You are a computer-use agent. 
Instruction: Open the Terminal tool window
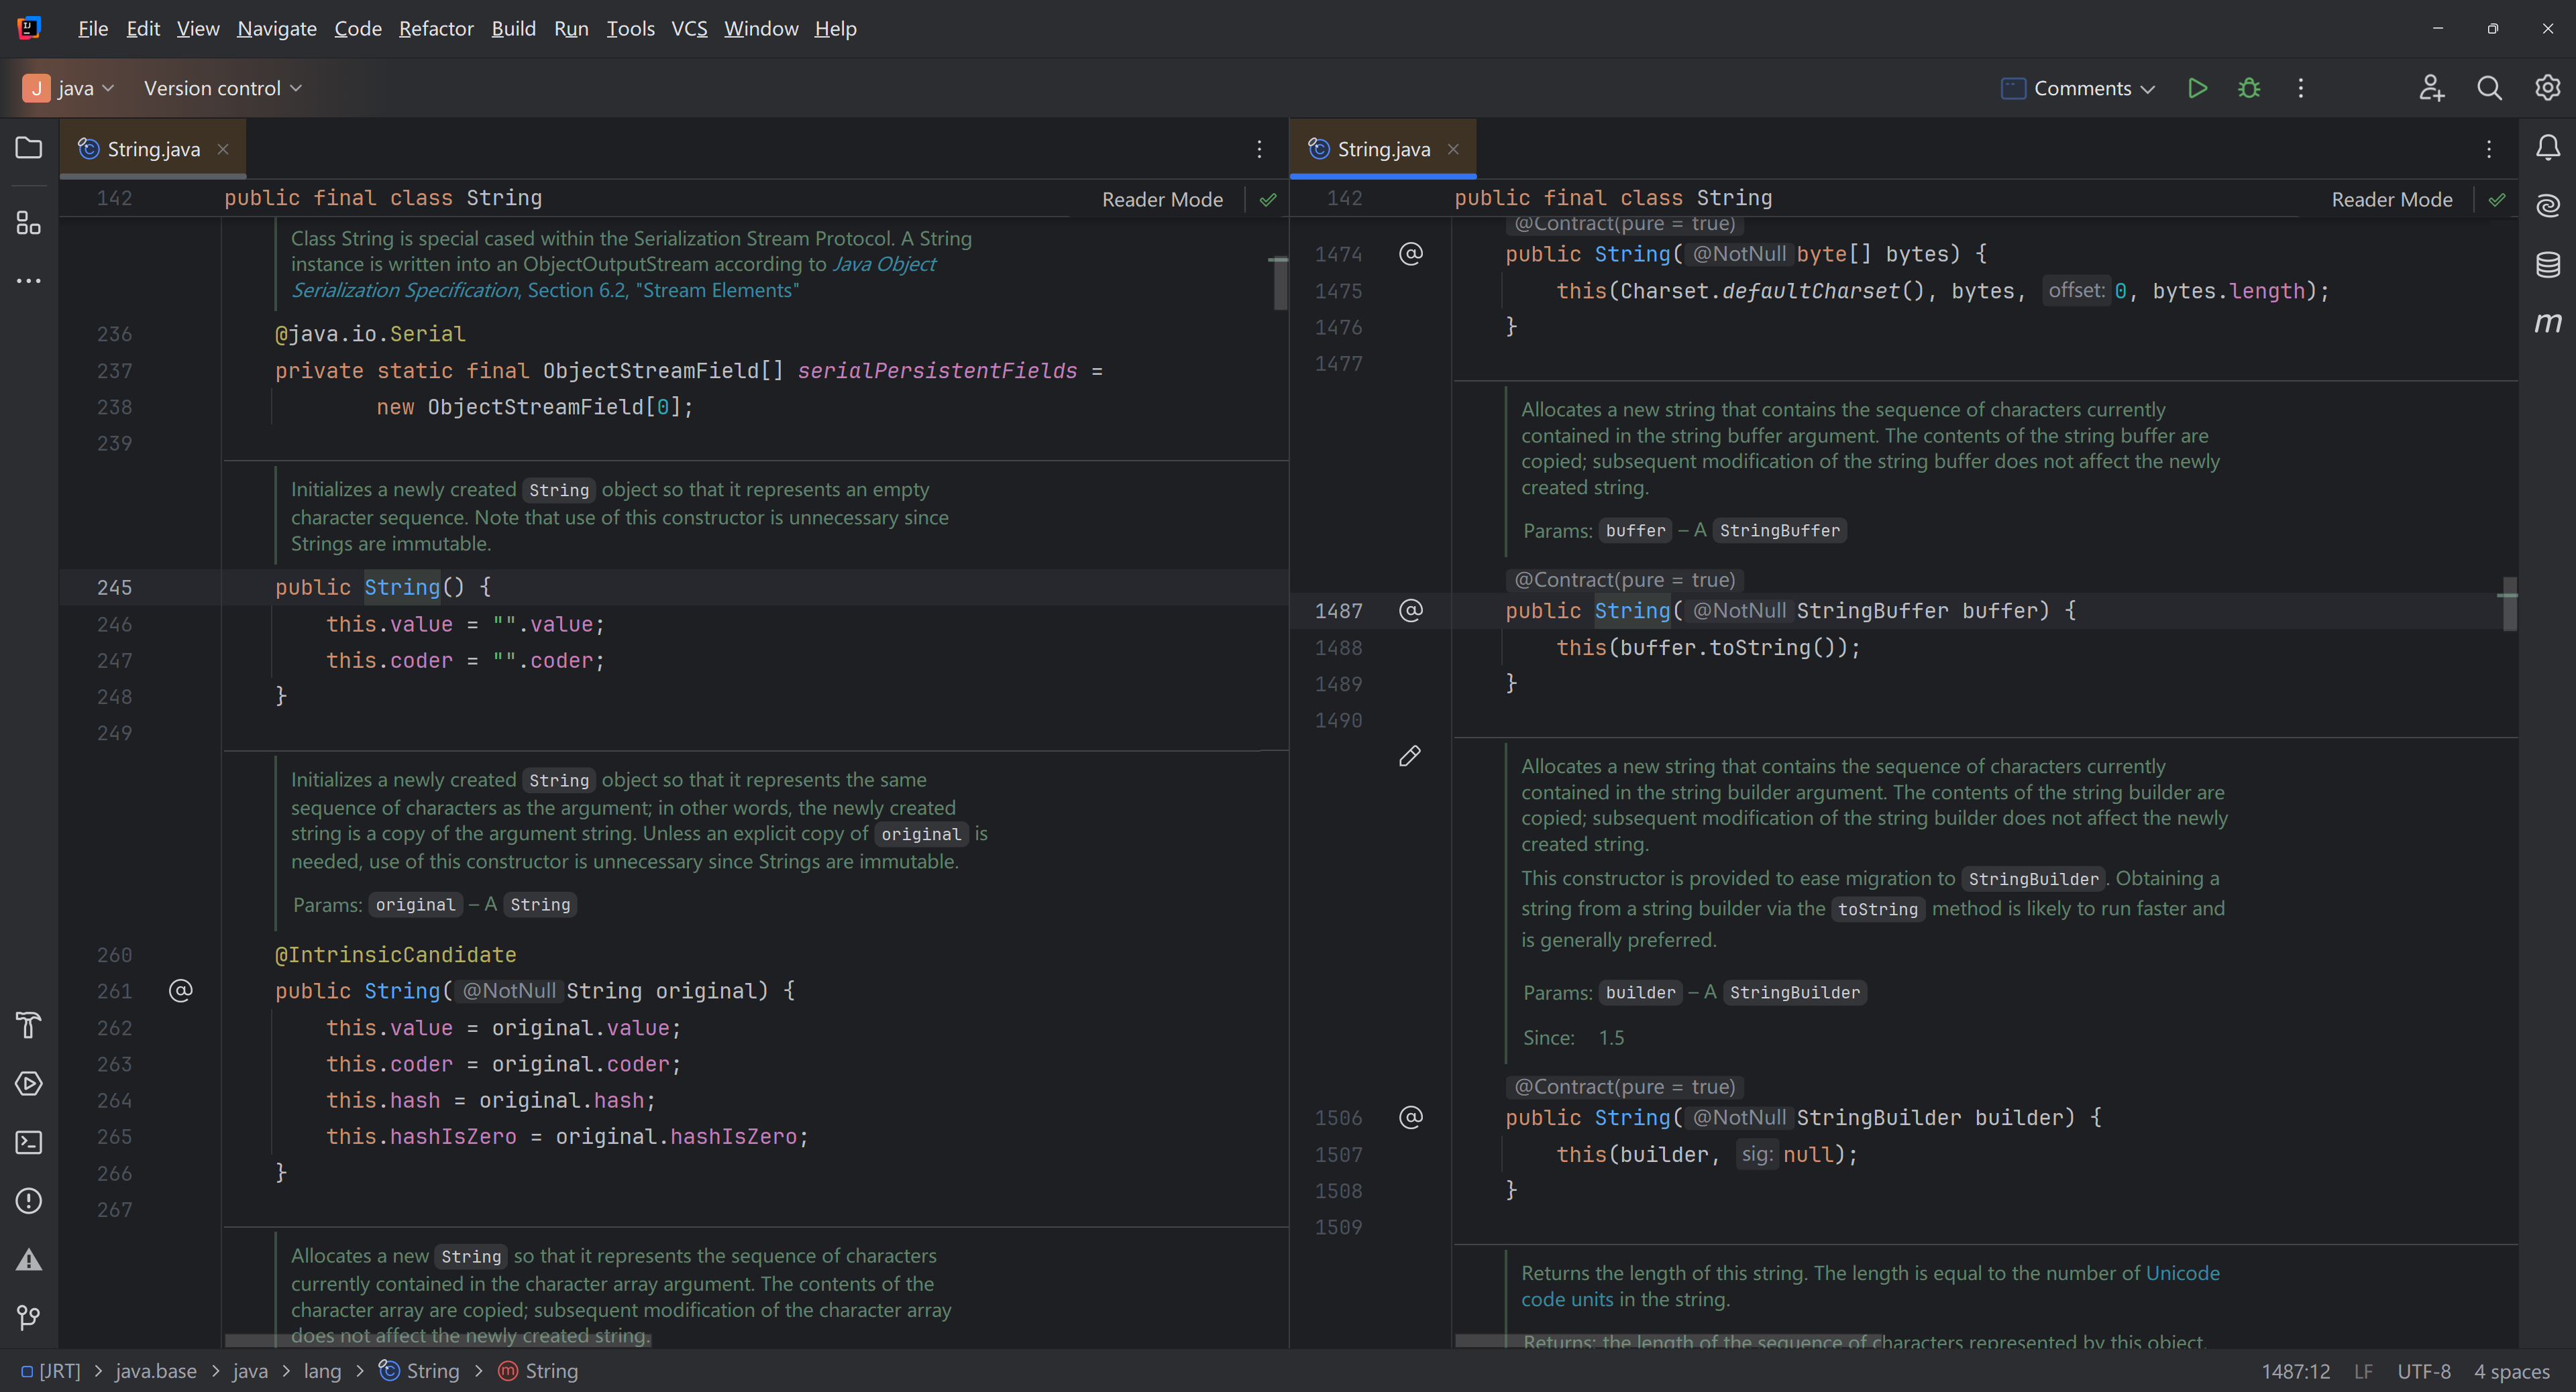pyautogui.click(x=29, y=1142)
